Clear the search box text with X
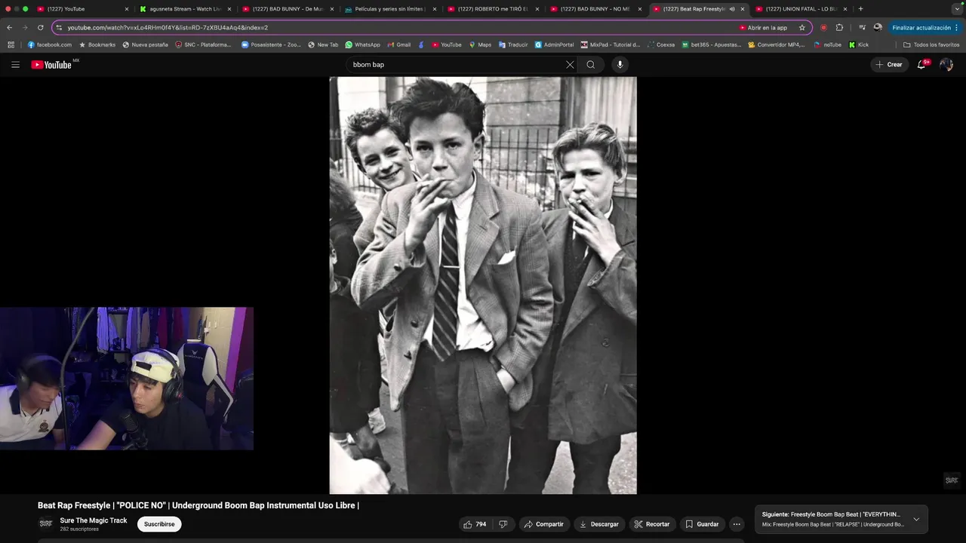 [x=570, y=65]
